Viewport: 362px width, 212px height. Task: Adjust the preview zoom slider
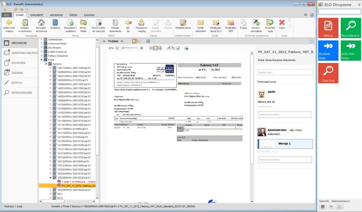point(123,48)
